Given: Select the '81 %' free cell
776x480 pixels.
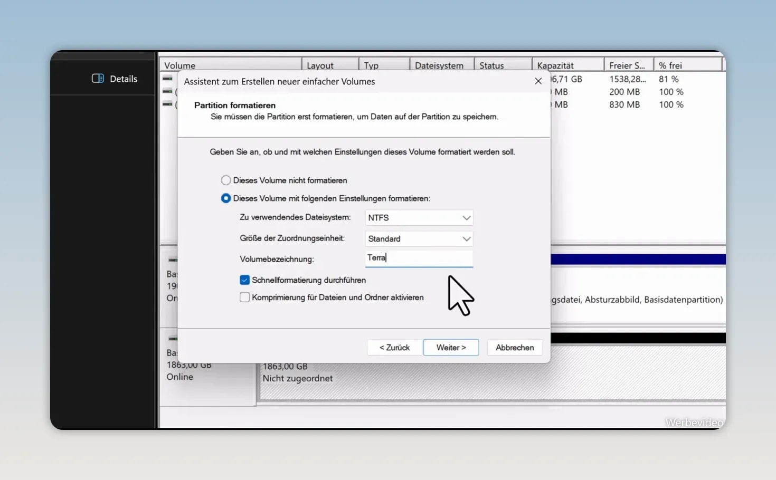Looking at the screenshot, I should [669, 79].
